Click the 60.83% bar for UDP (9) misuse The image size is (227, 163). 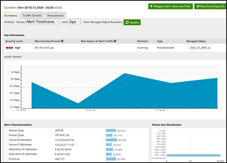pyautogui.click(x=111, y=130)
